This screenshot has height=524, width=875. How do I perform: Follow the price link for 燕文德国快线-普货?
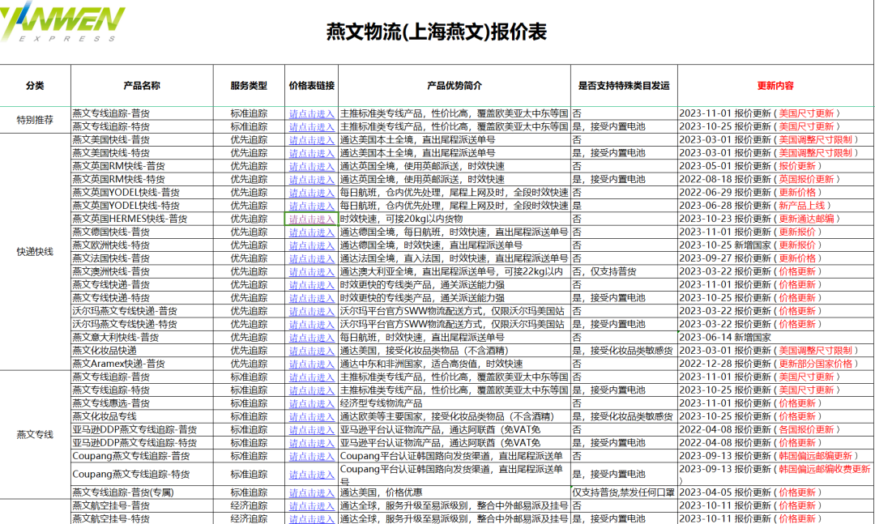point(311,232)
